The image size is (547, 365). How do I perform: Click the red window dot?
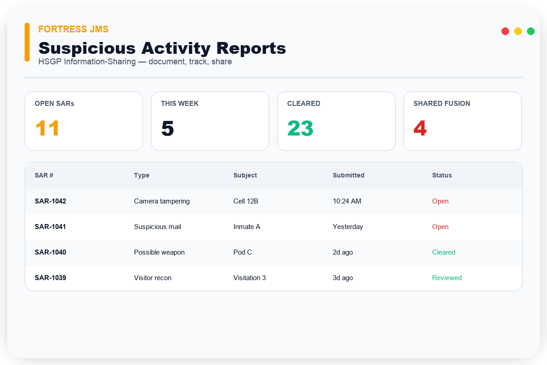click(x=505, y=31)
